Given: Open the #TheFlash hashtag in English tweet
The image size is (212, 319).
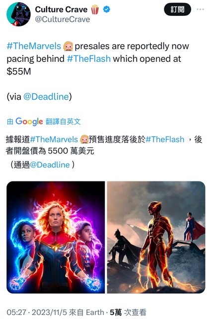Looking at the screenshot, I should click(89, 59).
